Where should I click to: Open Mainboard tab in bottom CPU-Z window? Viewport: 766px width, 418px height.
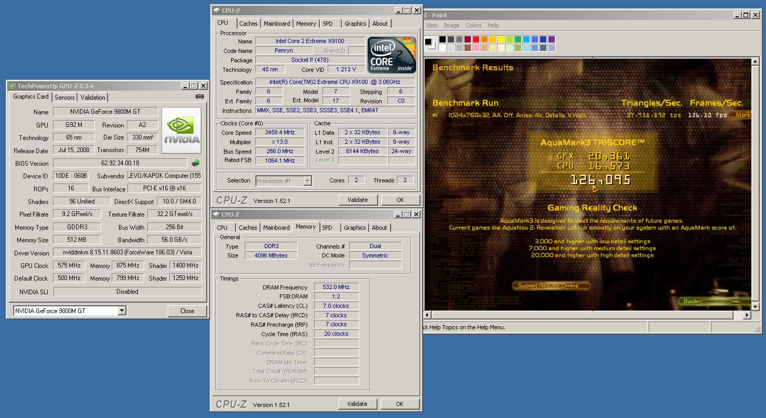click(x=276, y=228)
